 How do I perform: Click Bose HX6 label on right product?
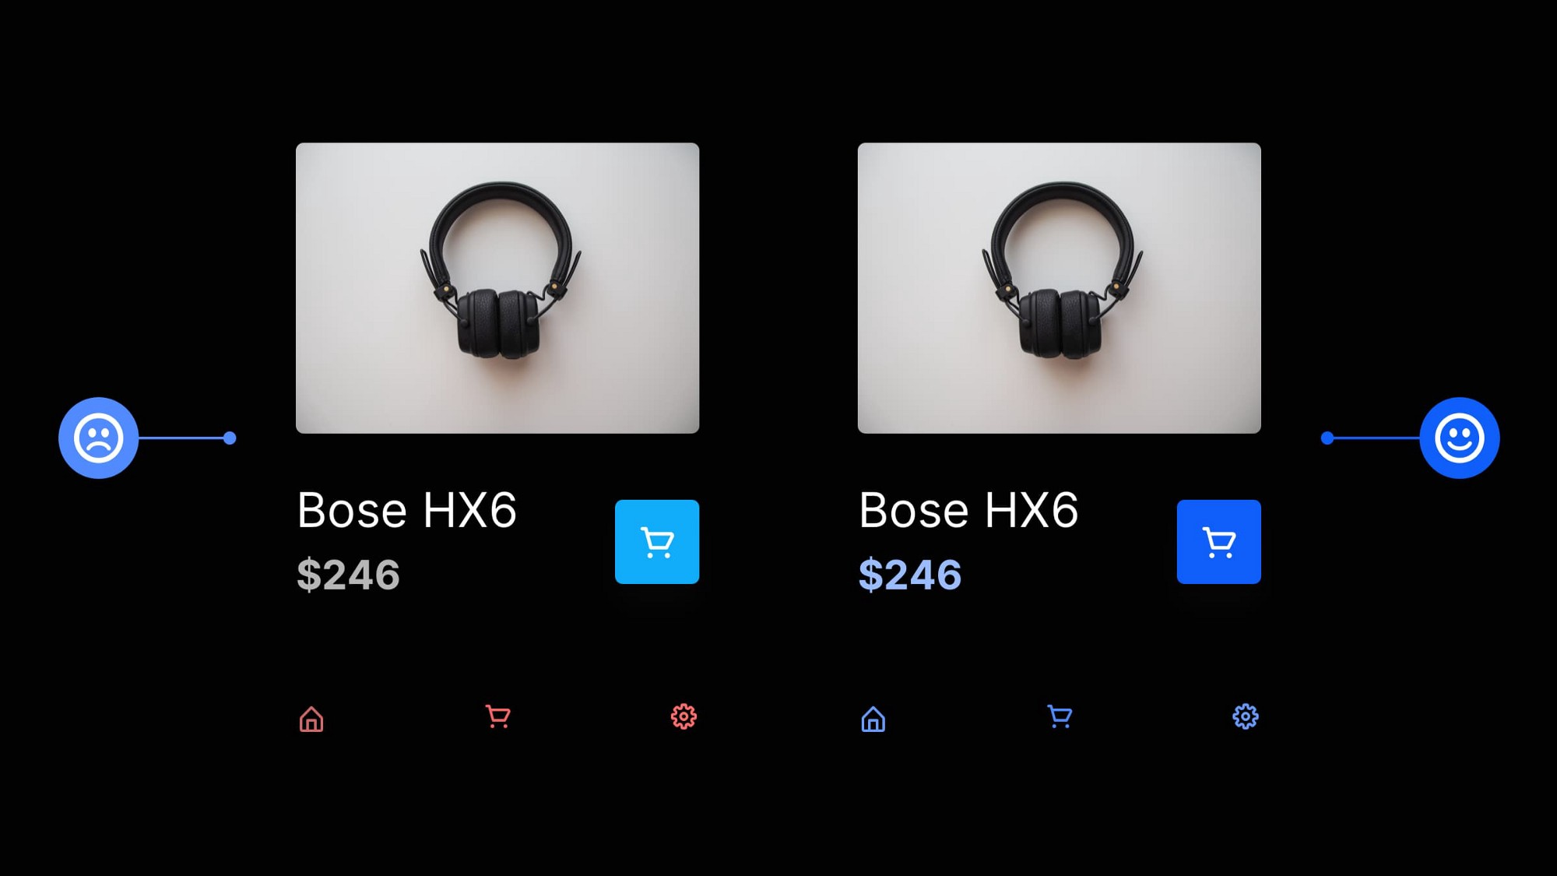pyautogui.click(x=968, y=509)
